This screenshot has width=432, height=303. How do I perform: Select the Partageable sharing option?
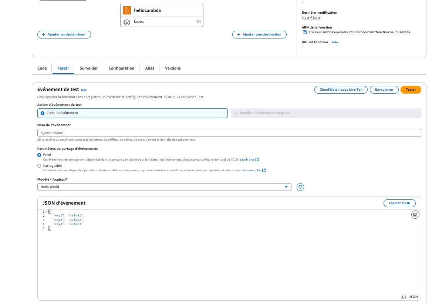point(39,166)
